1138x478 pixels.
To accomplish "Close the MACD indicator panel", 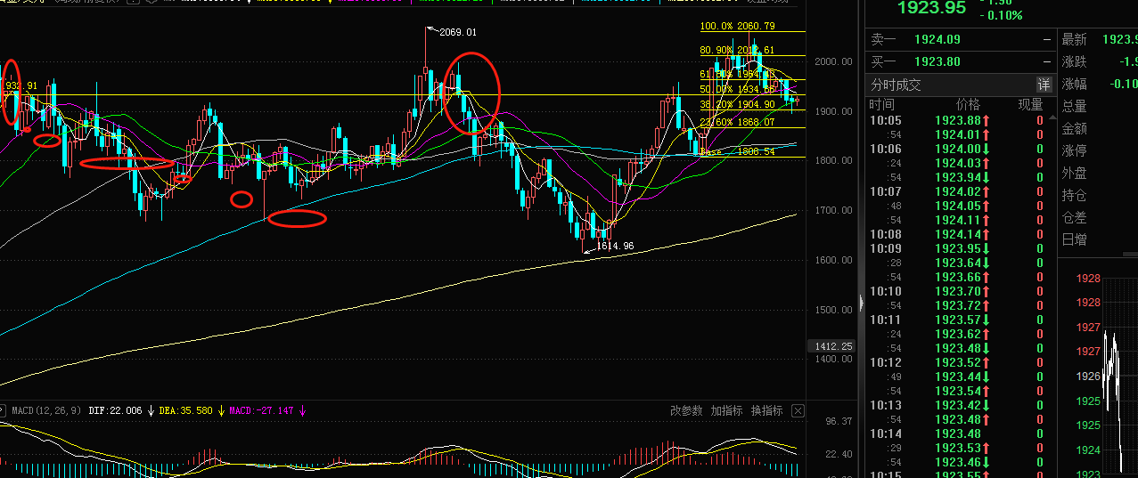I will (798, 411).
